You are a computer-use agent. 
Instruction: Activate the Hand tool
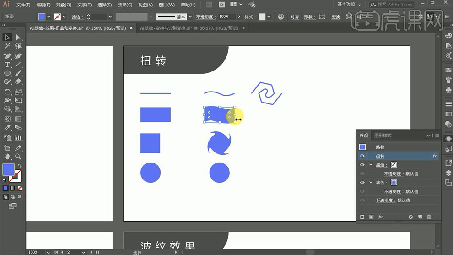pos(7,157)
